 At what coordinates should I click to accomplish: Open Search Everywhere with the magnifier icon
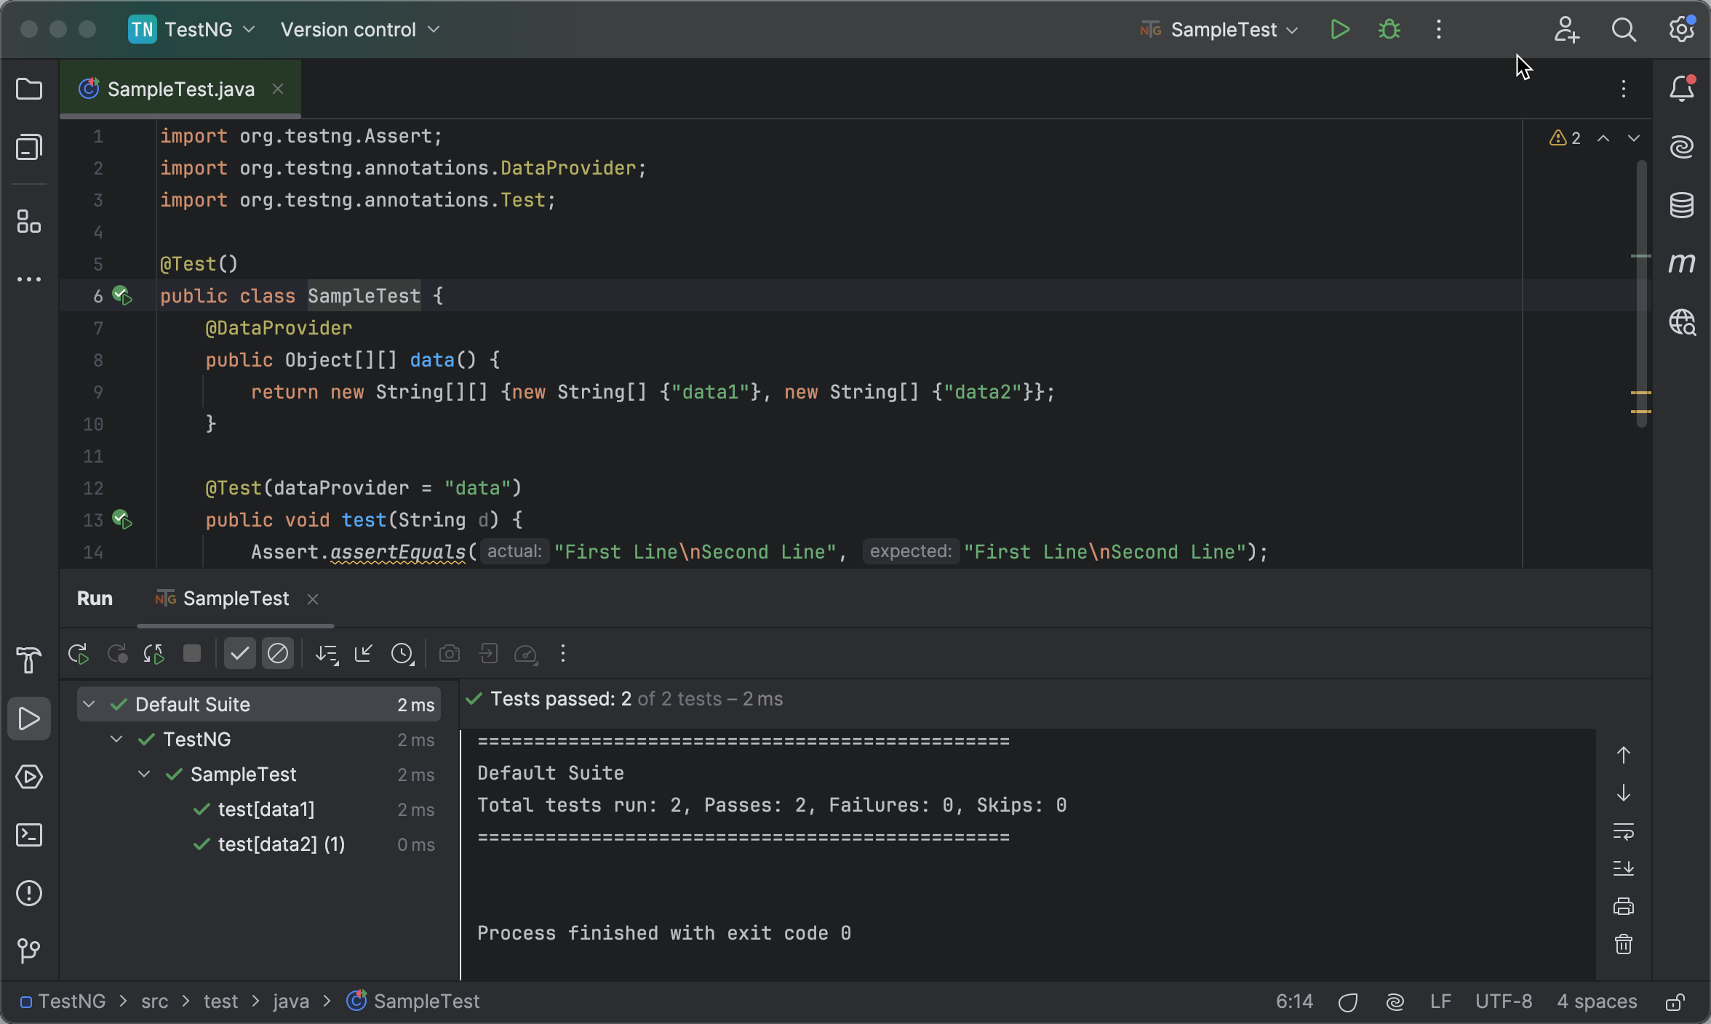(x=1624, y=30)
